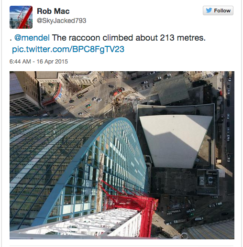Click the rooftop ventilation fans in photo
Image resolution: width=243 pixels, height=247 pixels.
tap(206, 181)
